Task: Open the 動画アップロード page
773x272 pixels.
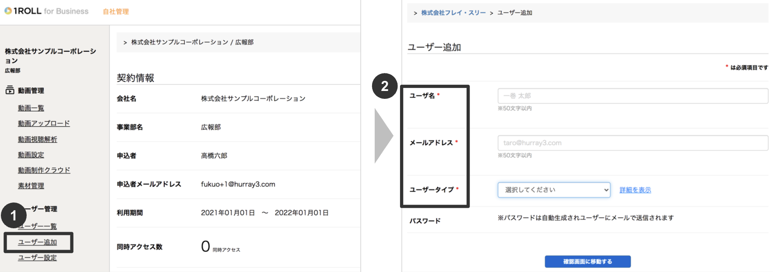Action: point(43,123)
